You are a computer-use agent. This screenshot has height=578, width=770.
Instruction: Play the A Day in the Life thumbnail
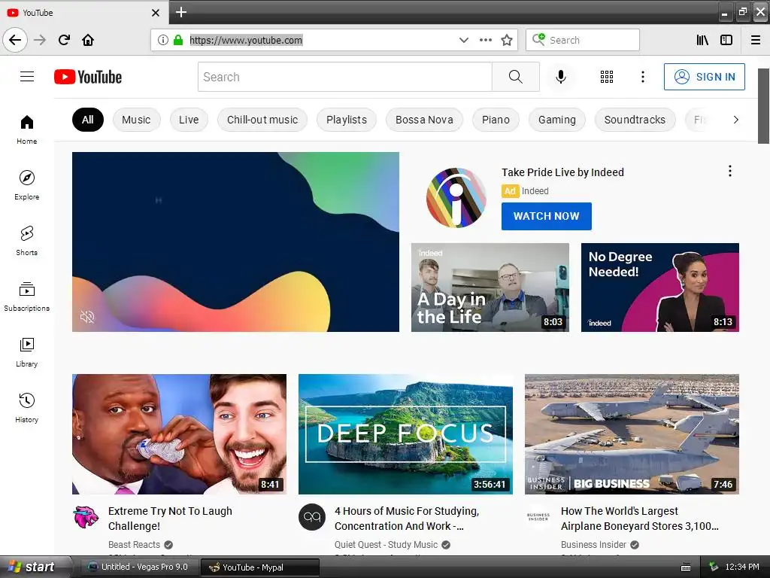490,287
